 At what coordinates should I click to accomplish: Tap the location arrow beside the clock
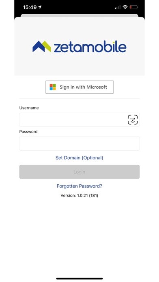coord(40,7)
